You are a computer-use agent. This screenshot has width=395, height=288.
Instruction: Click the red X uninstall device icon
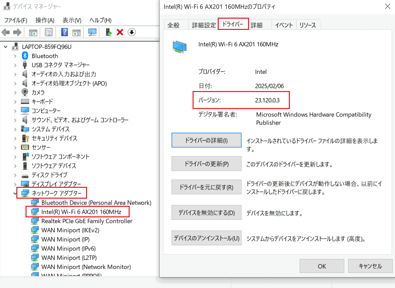(120, 32)
